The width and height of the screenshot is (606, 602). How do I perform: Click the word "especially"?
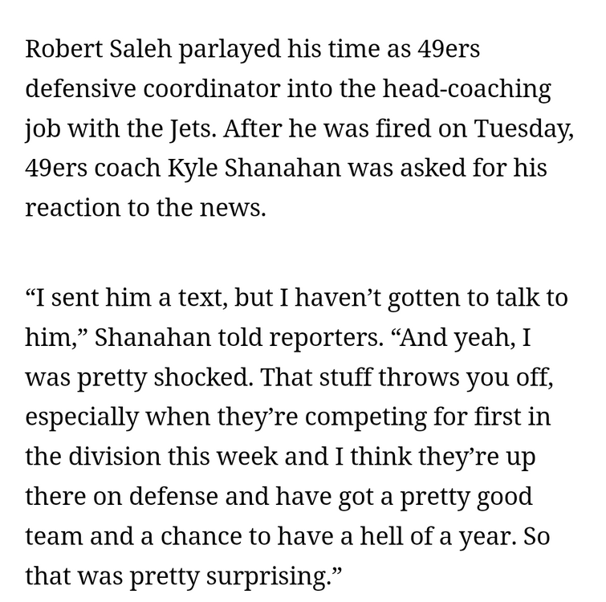tap(82, 417)
